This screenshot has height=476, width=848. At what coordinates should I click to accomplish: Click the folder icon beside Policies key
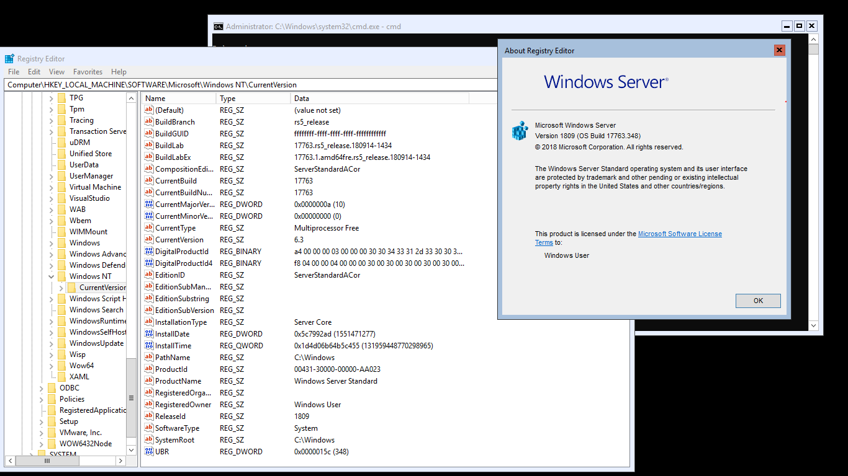[52, 399]
